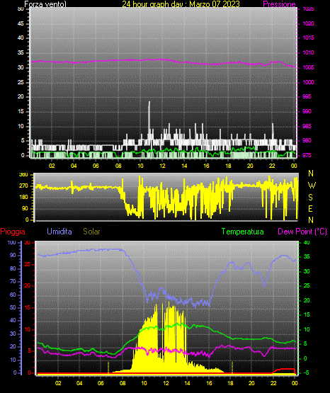Click the E marker on wind direction scale

coord(310,209)
